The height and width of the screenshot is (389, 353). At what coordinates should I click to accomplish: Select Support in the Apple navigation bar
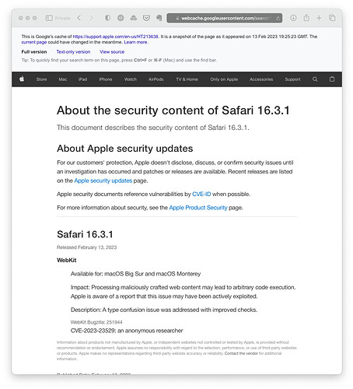(292, 79)
